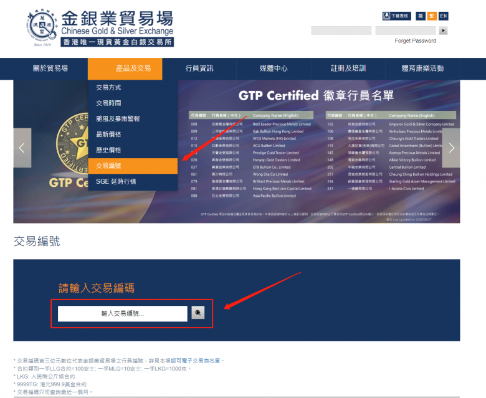Switch to Traditional Chinese language
The image size is (486, 398).
pyautogui.click(x=432, y=16)
